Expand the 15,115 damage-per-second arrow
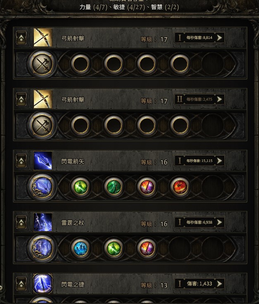259x304 pixels. point(220,161)
